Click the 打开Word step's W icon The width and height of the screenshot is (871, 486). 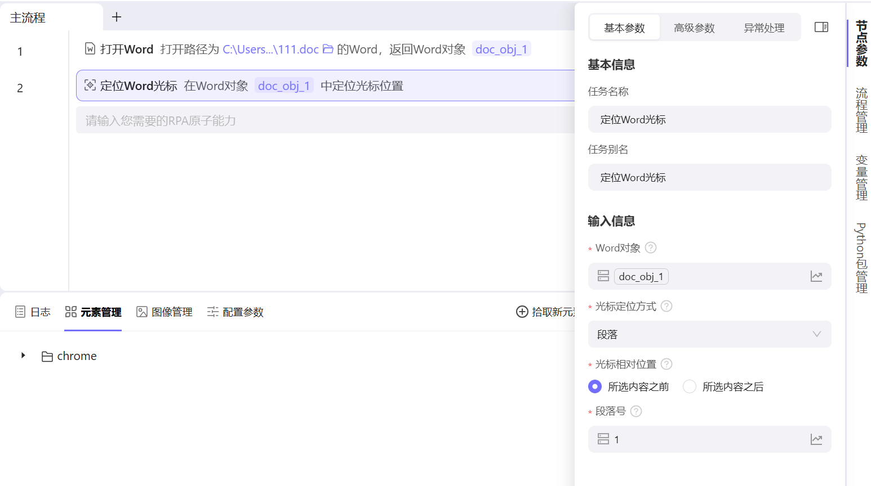coord(90,49)
